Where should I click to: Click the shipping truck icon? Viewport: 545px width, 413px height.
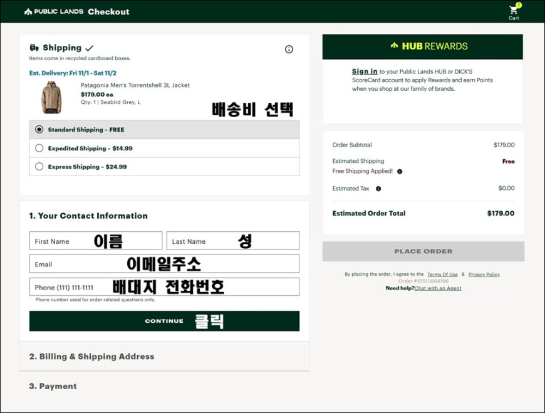(34, 48)
